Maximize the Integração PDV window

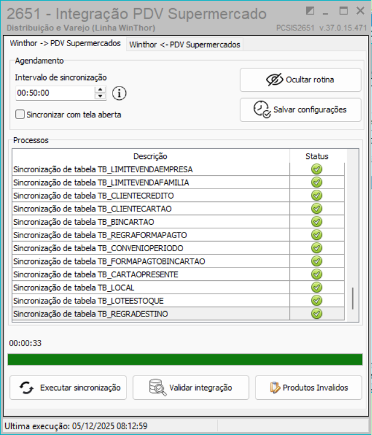(x=343, y=11)
